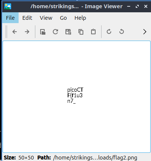151x161 pixels.
Task: Reload the current image
Action: pyautogui.click(x=55, y=32)
